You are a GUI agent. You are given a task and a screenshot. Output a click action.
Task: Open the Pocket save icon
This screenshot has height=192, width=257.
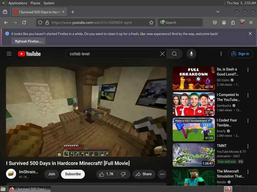click(215, 22)
